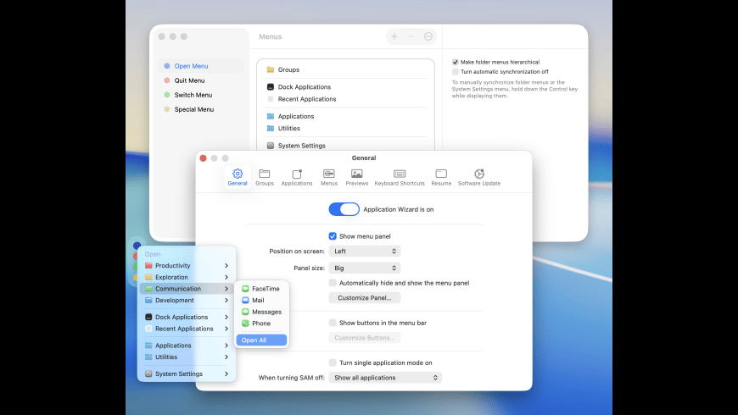
Task: Open the Productivity submenu in popup menu
Action: coord(187,266)
